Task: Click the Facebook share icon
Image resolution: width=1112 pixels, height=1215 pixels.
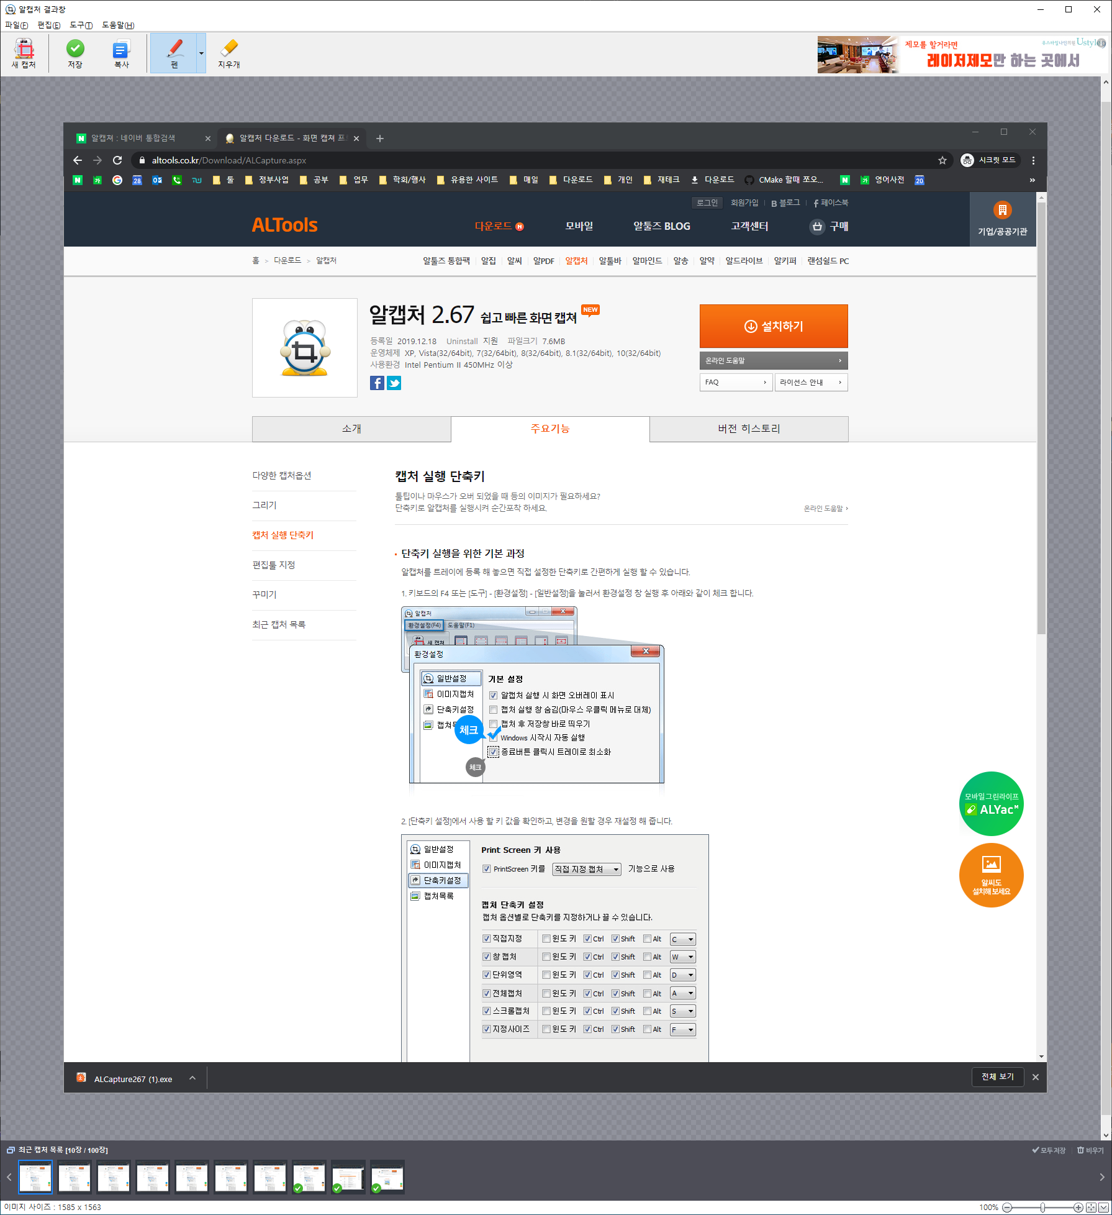Action: pyautogui.click(x=377, y=383)
